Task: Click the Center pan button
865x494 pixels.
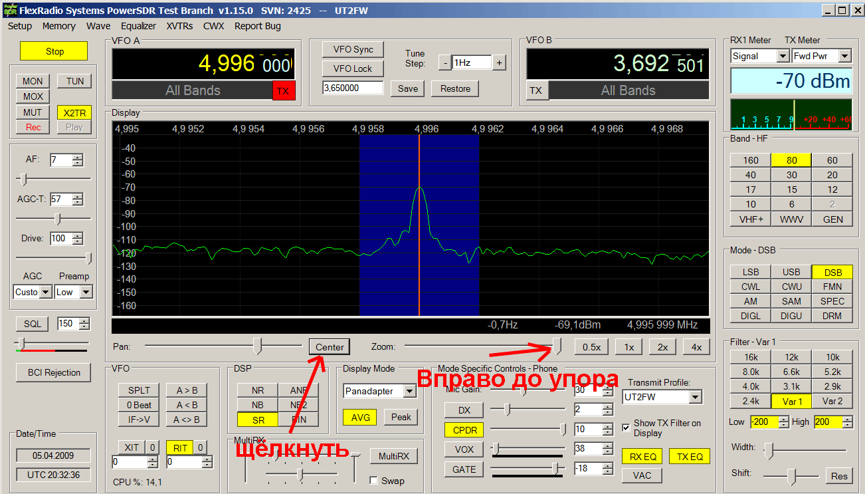Action: pyautogui.click(x=330, y=347)
